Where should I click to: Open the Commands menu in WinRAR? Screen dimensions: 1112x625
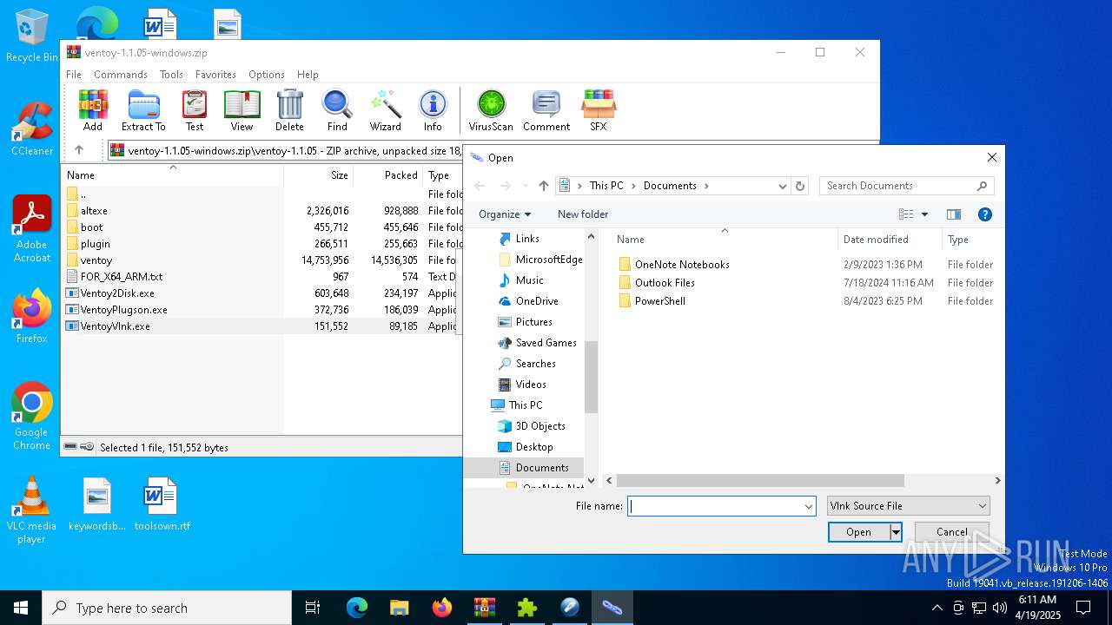pos(121,75)
